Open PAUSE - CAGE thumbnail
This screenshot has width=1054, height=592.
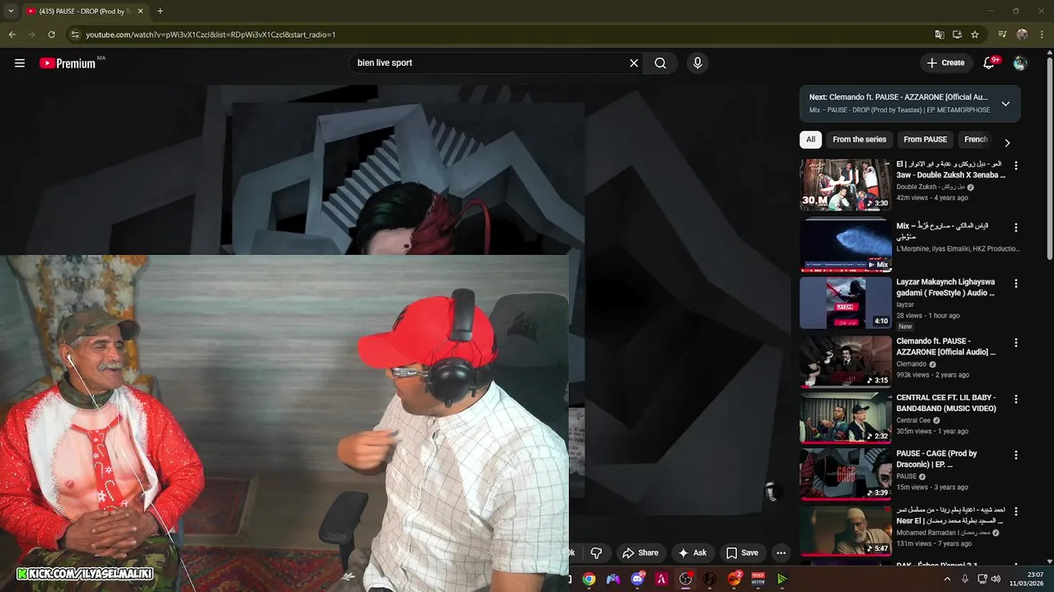(x=846, y=474)
